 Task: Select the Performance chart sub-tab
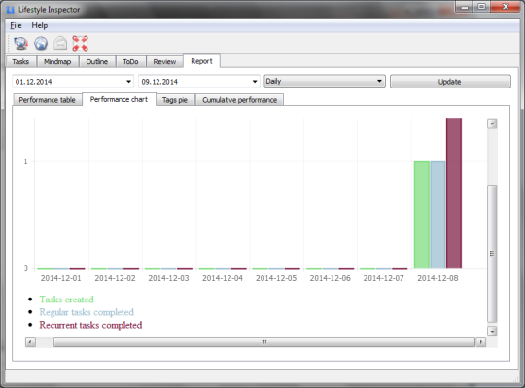pos(119,99)
